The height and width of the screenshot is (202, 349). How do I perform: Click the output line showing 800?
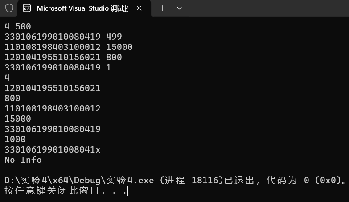(x=12, y=98)
